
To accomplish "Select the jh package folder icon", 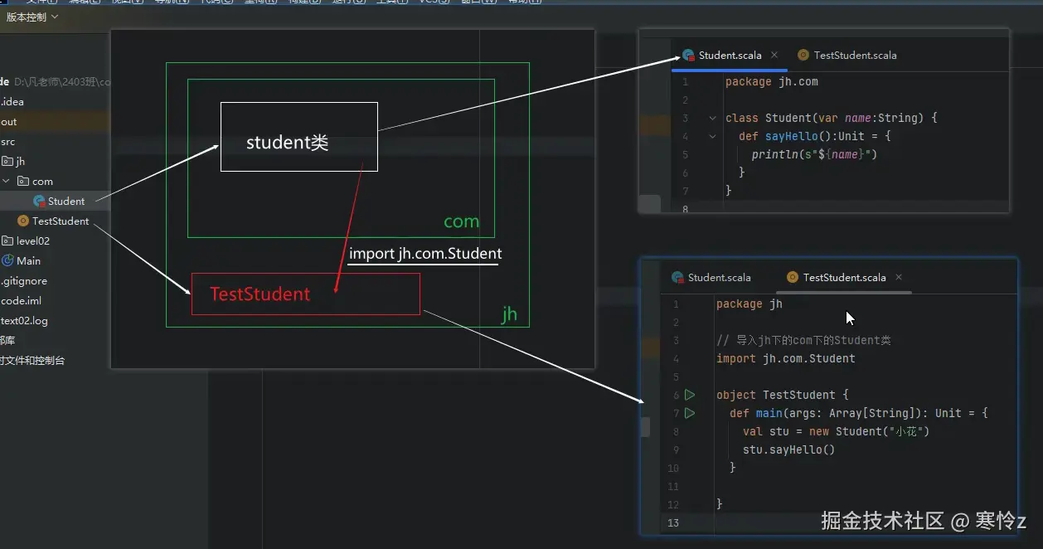I will pyautogui.click(x=7, y=162).
